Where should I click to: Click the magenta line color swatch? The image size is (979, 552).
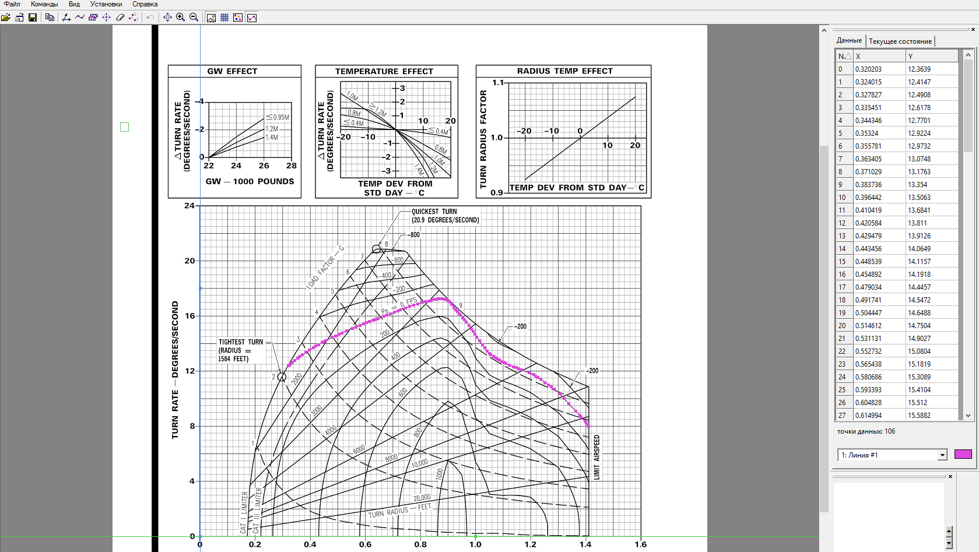[x=963, y=454]
